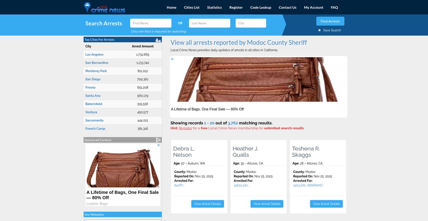Open the Fresno city link
The image size is (428, 221).
point(90,87)
